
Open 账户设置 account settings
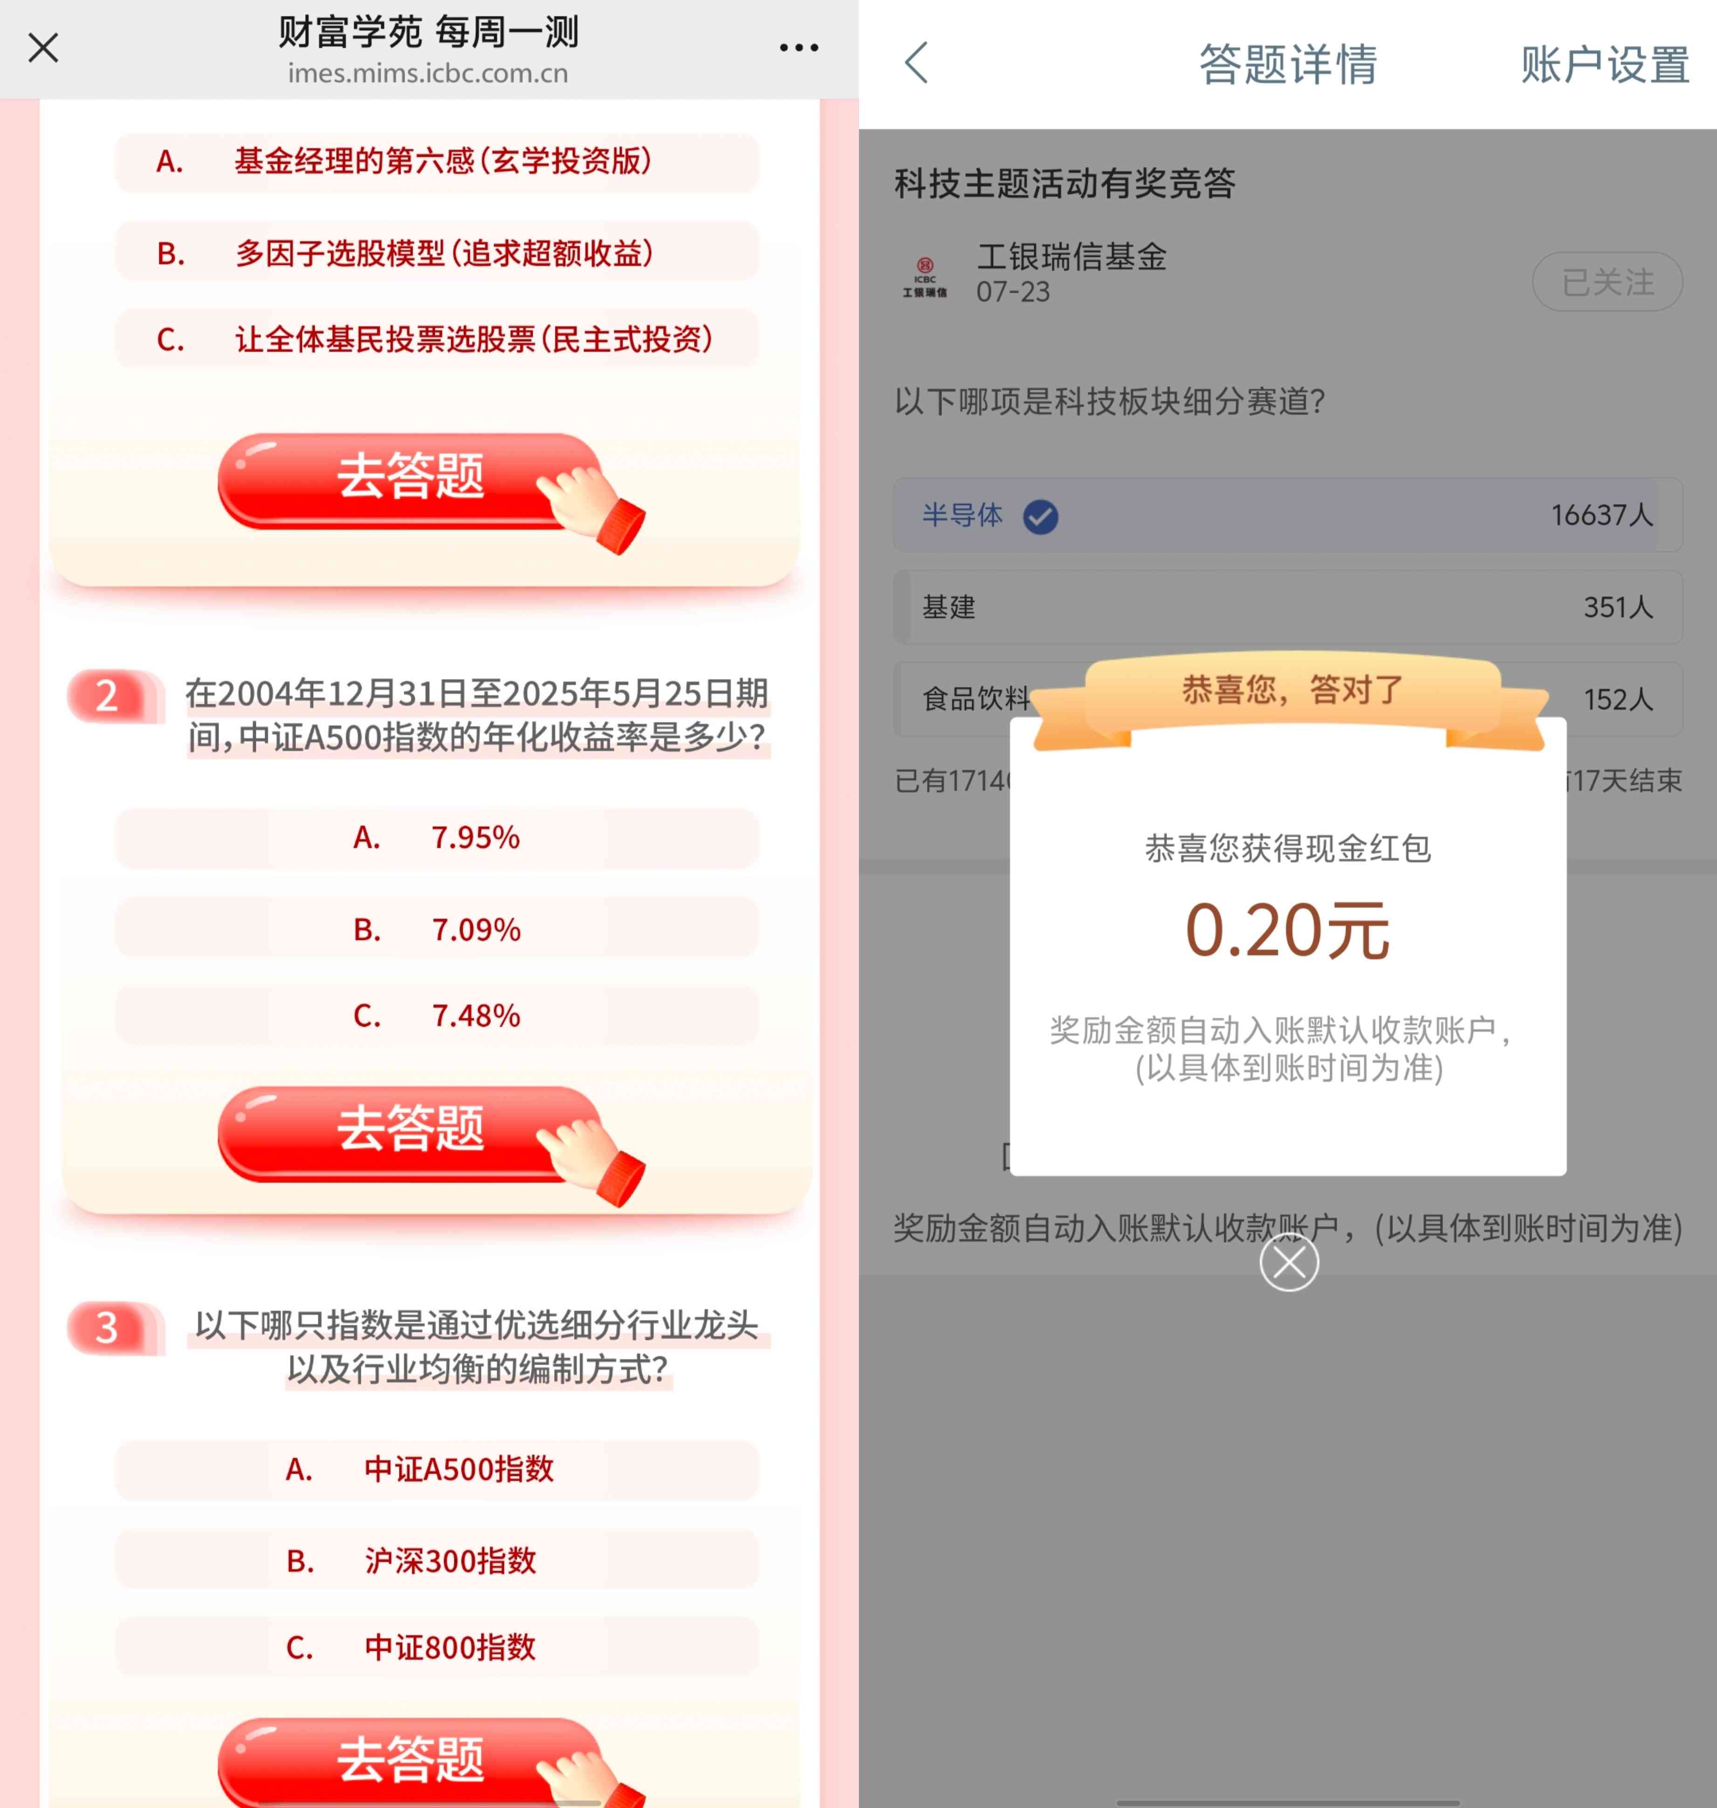click(x=1605, y=65)
